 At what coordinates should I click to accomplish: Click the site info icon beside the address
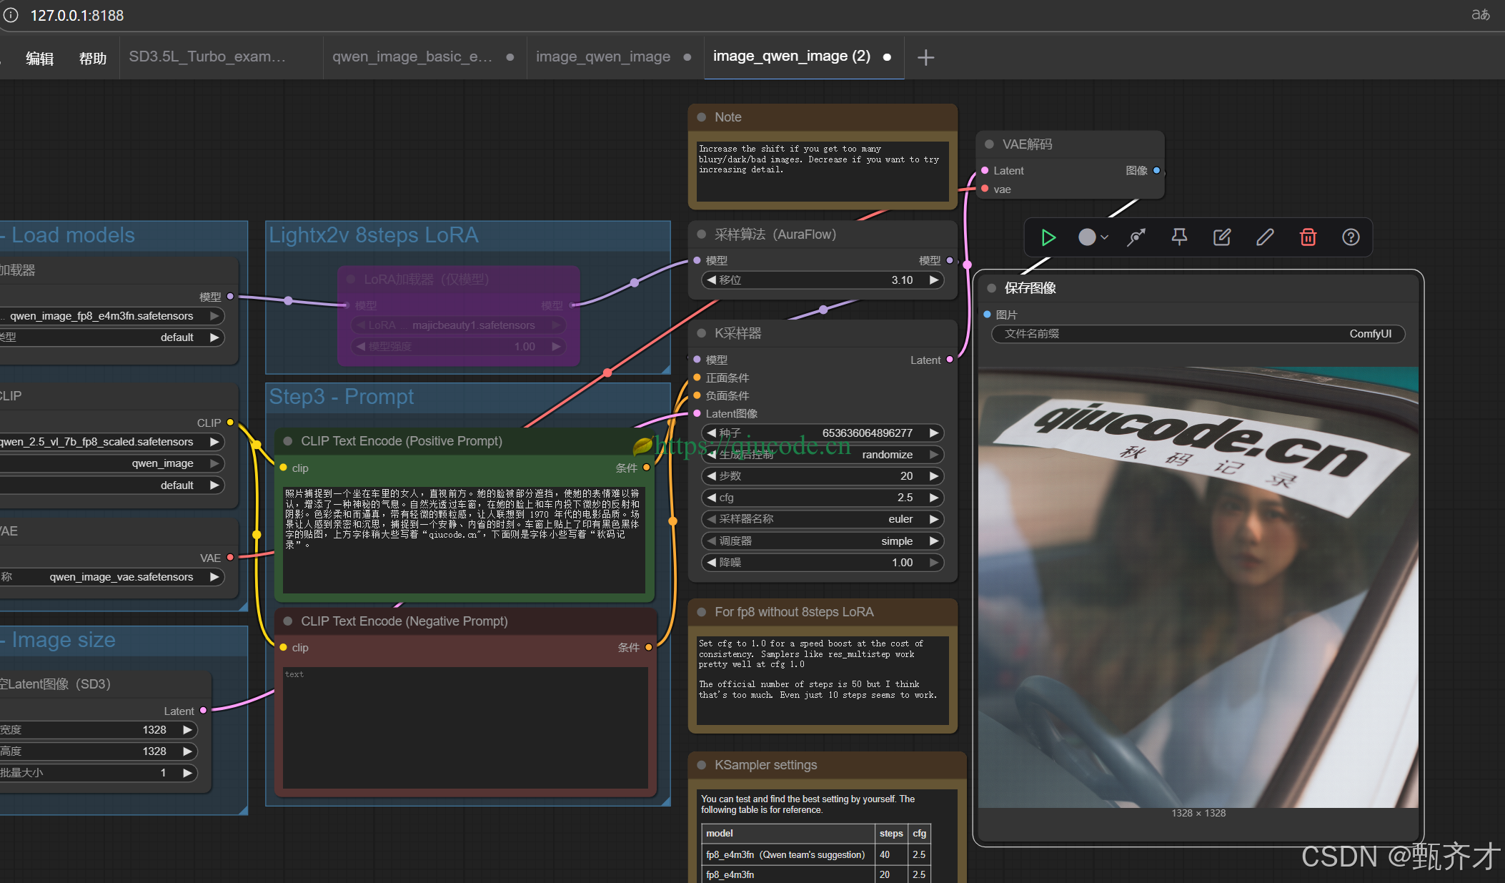point(11,15)
